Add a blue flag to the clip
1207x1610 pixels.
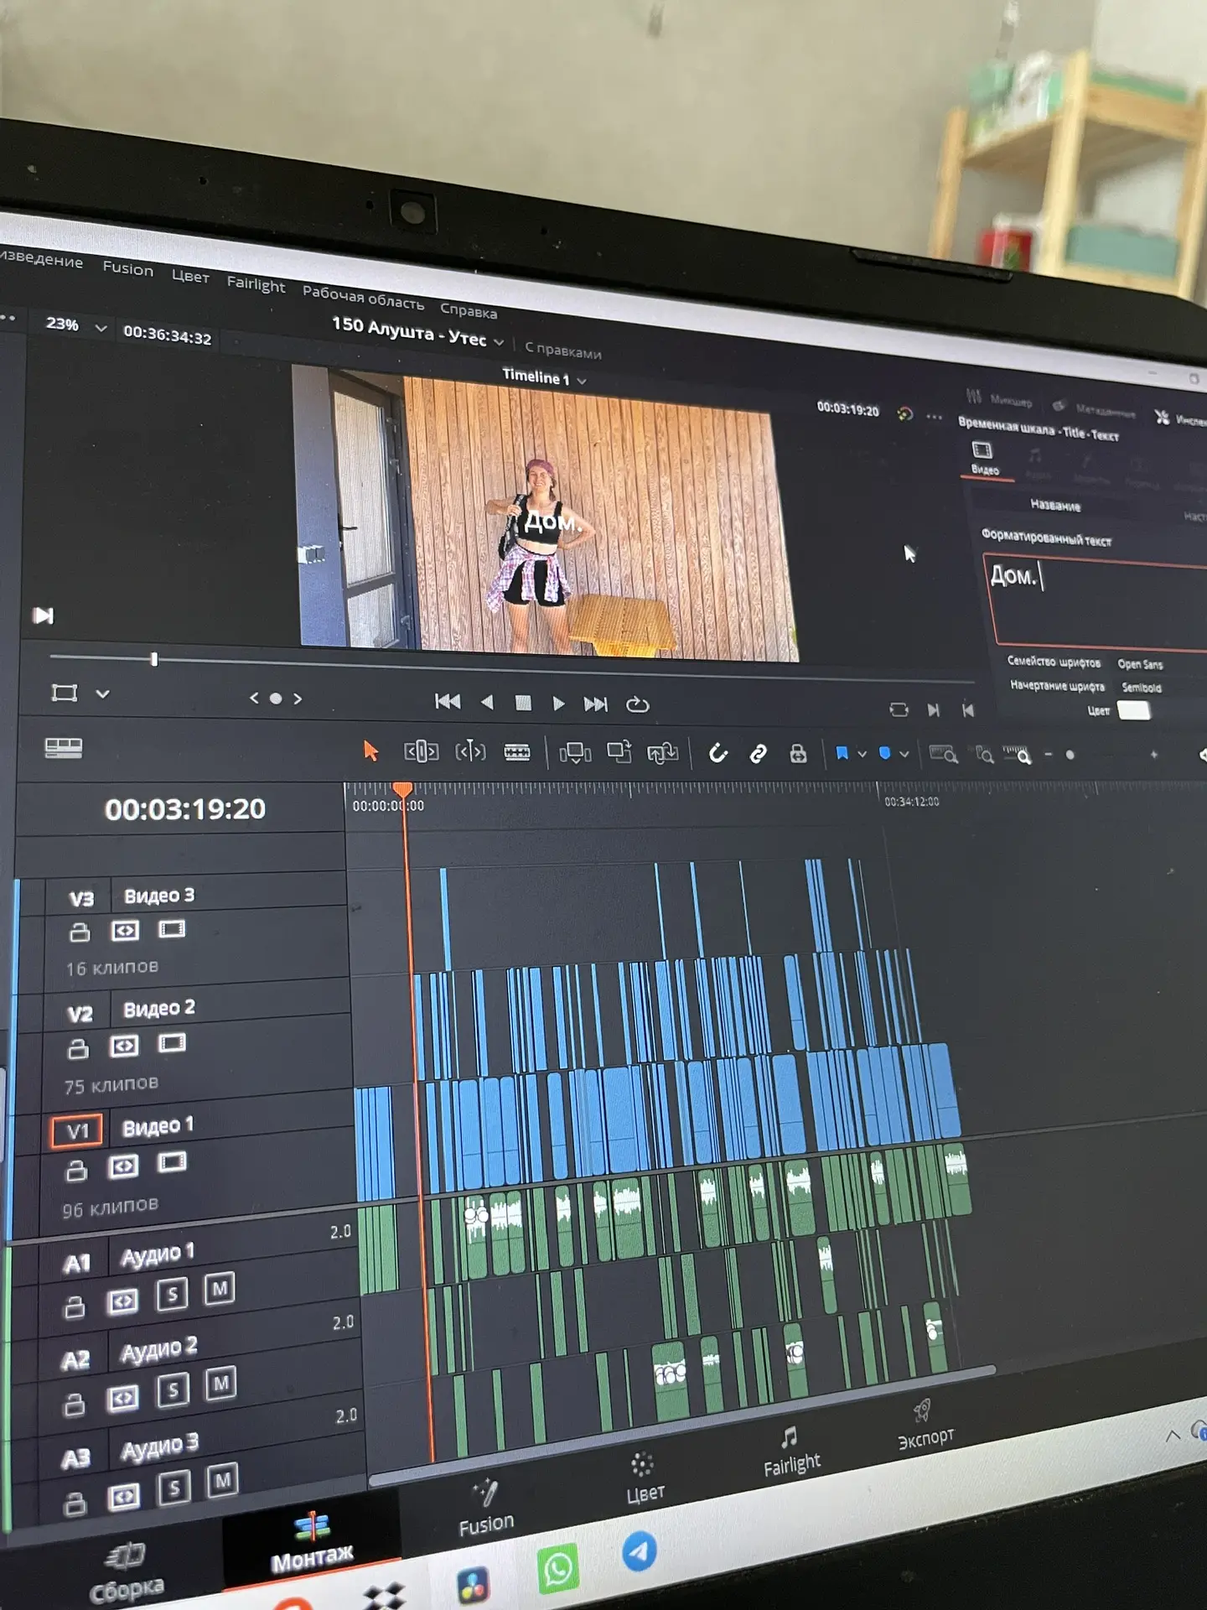tap(842, 754)
